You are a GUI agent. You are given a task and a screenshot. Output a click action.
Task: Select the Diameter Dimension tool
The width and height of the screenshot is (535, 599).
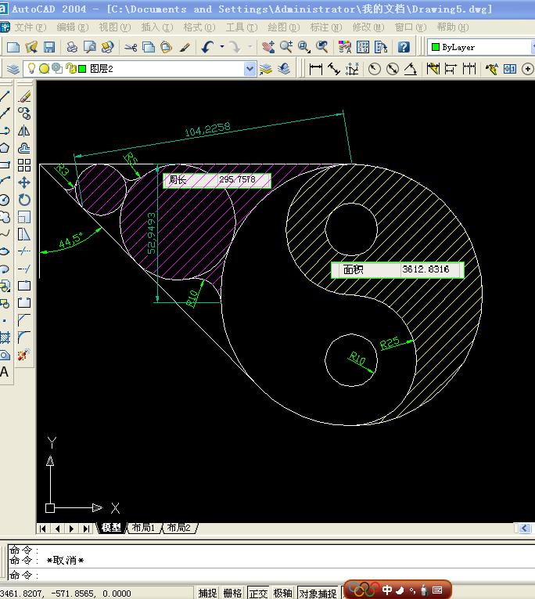pos(393,69)
